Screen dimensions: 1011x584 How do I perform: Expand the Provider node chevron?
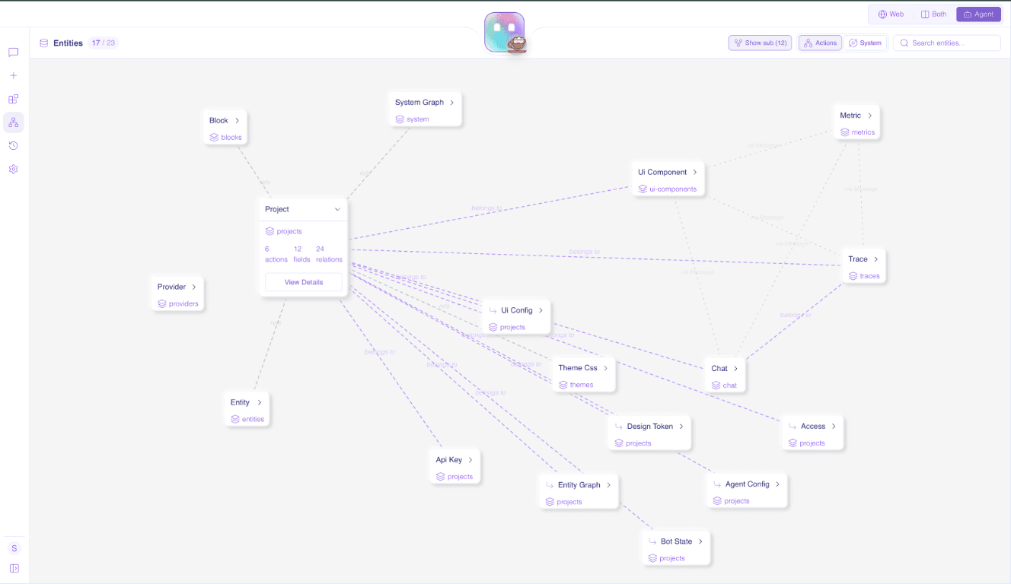point(194,287)
